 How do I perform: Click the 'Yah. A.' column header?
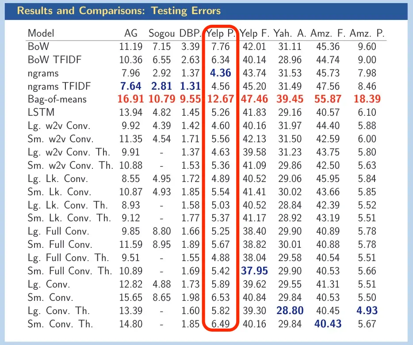(x=290, y=33)
